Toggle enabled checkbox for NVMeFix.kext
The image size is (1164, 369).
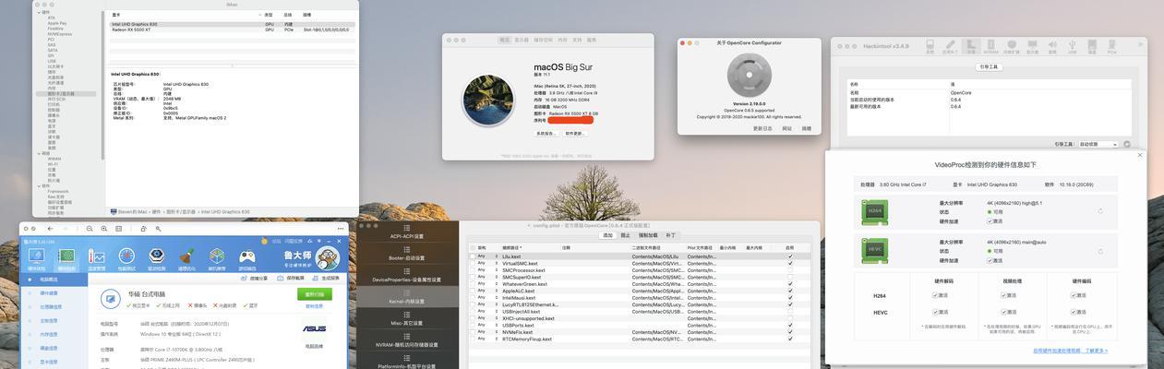pyautogui.click(x=790, y=332)
